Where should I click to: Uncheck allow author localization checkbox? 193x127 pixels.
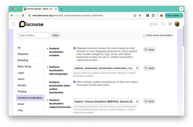coord(74,82)
